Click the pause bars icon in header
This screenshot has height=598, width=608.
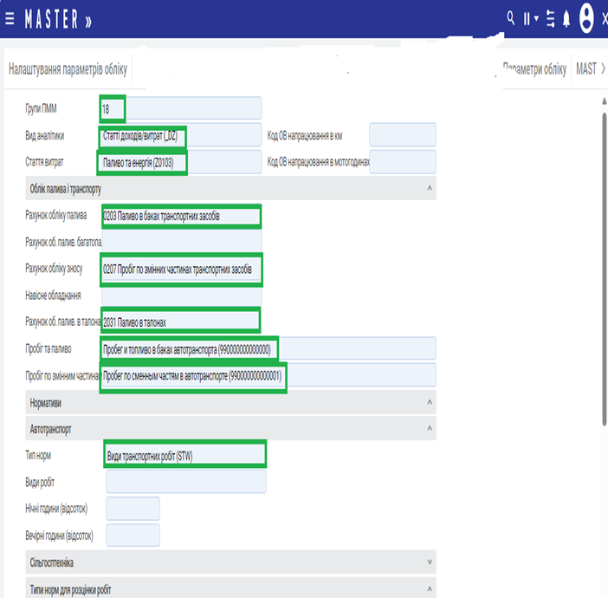coord(526,18)
